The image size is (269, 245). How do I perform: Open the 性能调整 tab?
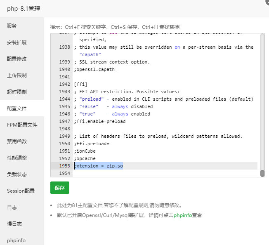pyautogui.click(x=17, y=158)
